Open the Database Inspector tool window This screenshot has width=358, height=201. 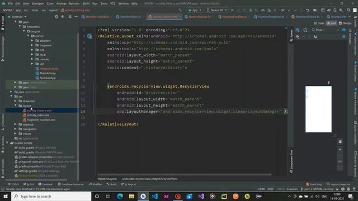click(71, 184)
